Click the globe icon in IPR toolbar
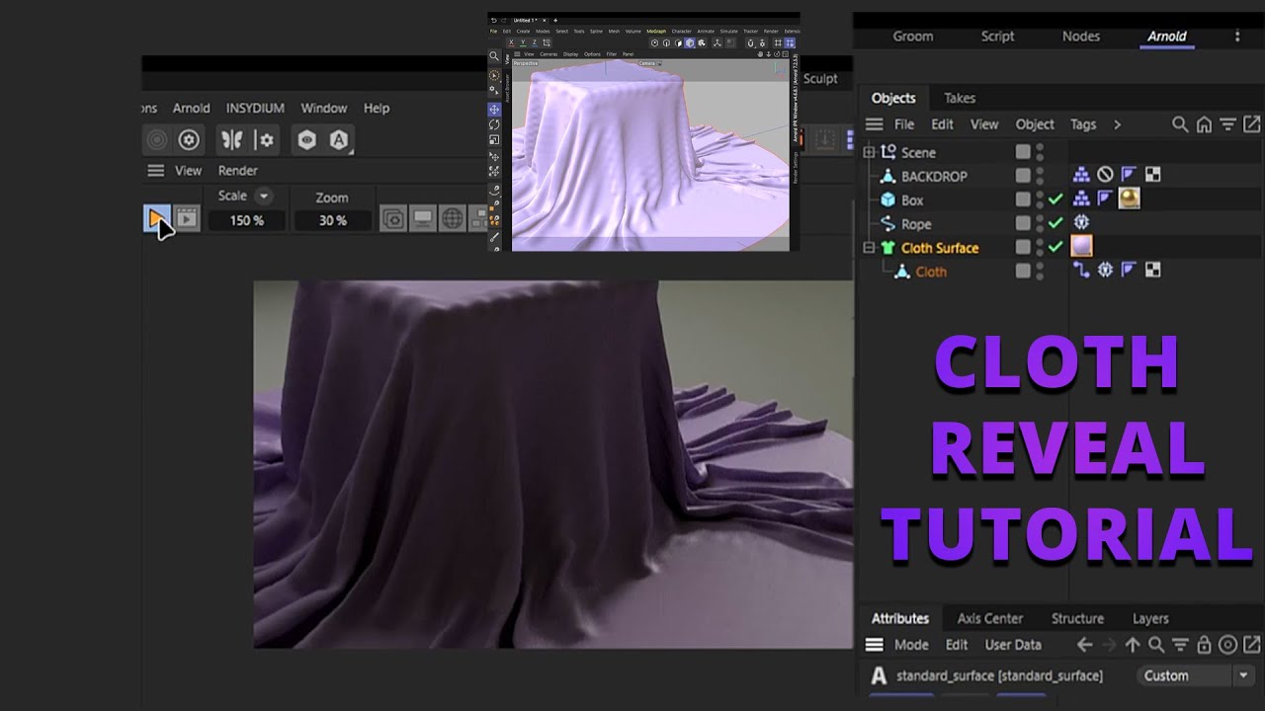The width and height of the screenshot is (1265, 711). coord(452,219)
